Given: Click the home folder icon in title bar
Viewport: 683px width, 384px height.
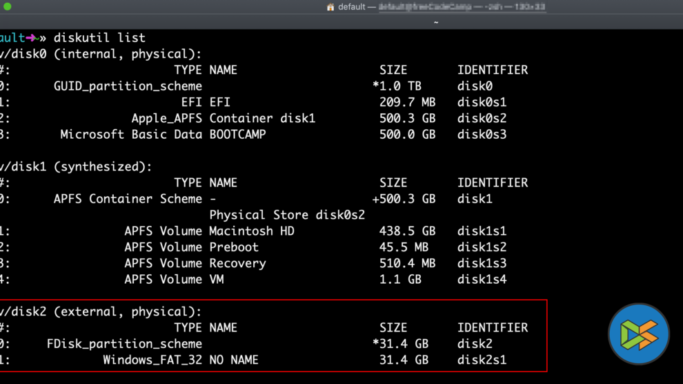Looking at the screenshot, I should (330, 7).
